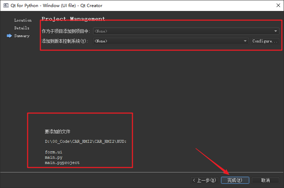284x188 pixels.
Task: Open the version control system dropdown
Action: (171, 41)
